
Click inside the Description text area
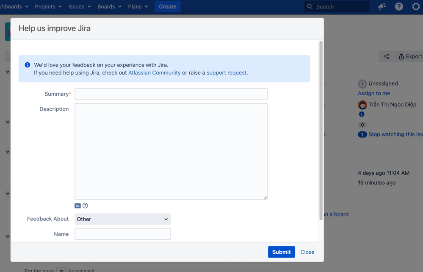171,151
